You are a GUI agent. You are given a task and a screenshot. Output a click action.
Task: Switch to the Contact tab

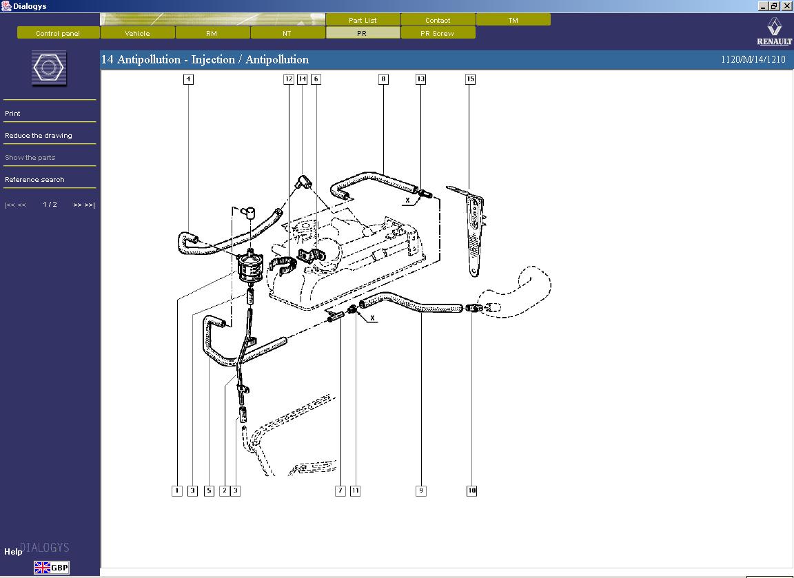click(x=438, y=20)
